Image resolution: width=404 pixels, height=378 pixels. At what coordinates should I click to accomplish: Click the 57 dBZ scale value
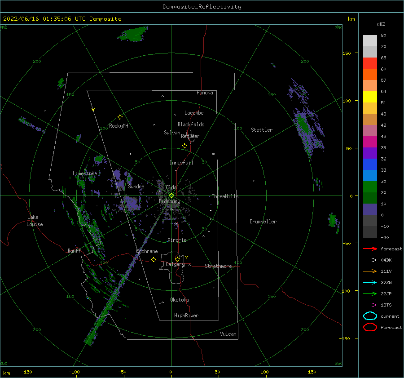383,80
